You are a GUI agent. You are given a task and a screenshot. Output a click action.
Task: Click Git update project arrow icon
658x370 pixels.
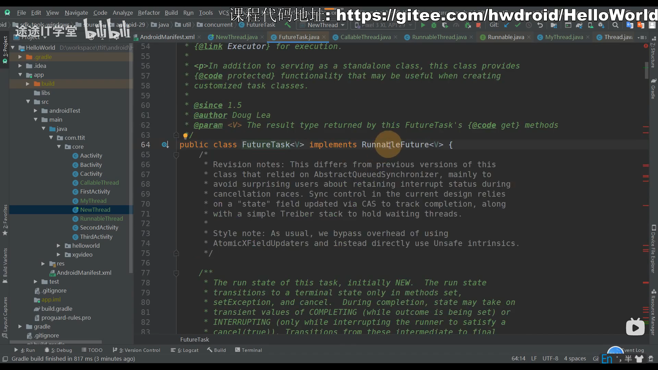507,25
